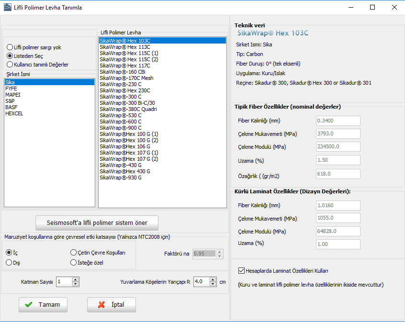The image size is (405, 322).
Task: Select MAPEI company from the list
Action: 13,95
